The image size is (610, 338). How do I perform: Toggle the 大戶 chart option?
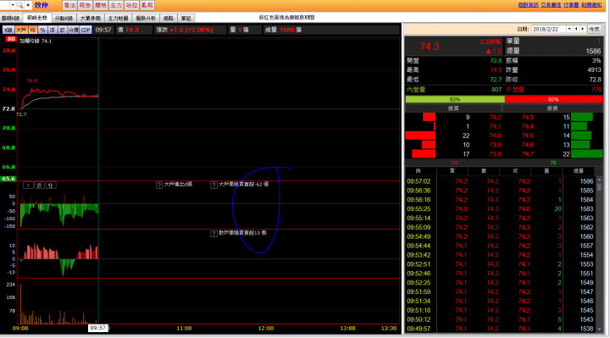[21, 30]
